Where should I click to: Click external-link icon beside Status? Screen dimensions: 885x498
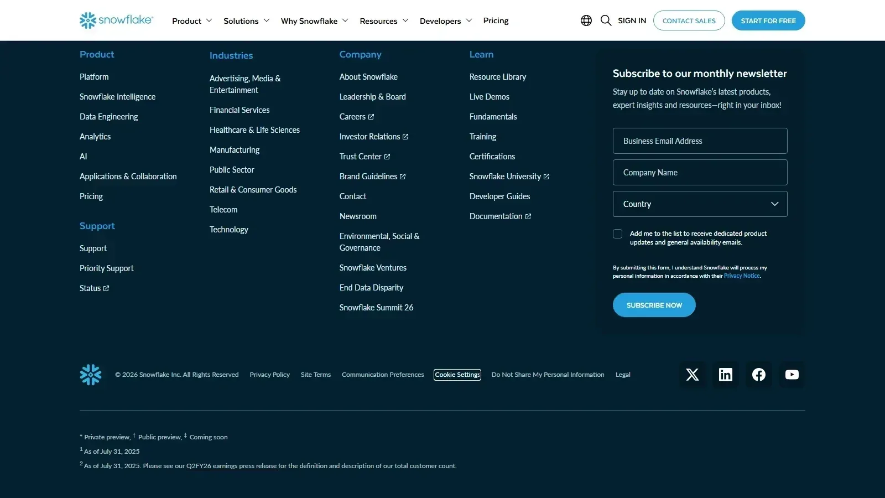pyautogui.click(x=106, y=288)
